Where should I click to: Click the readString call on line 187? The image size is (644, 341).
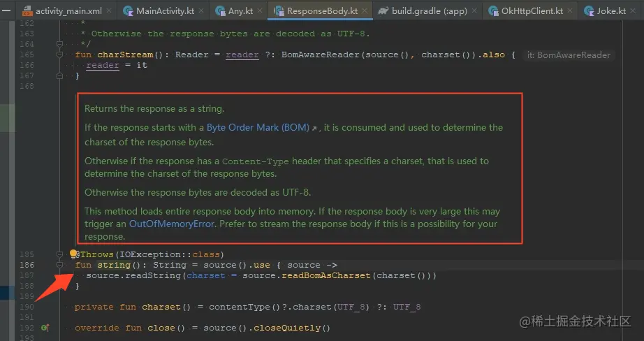[x=153, y=275]
